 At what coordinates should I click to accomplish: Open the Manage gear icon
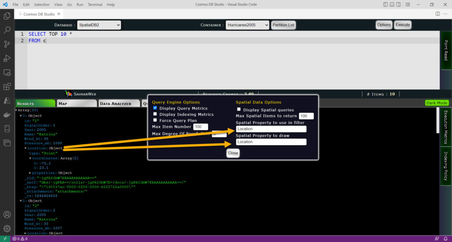pyautogui.click(x=7, y=228)
